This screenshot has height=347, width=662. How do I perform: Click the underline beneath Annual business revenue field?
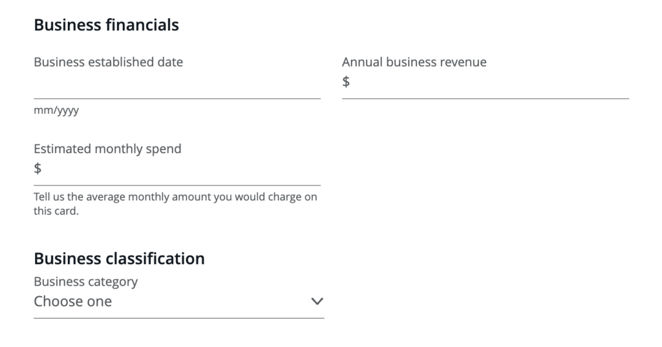click(x=485, y=98)
